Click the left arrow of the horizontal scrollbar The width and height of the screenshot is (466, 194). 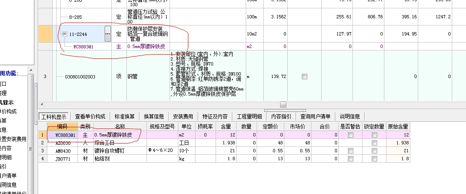(42, 105)
